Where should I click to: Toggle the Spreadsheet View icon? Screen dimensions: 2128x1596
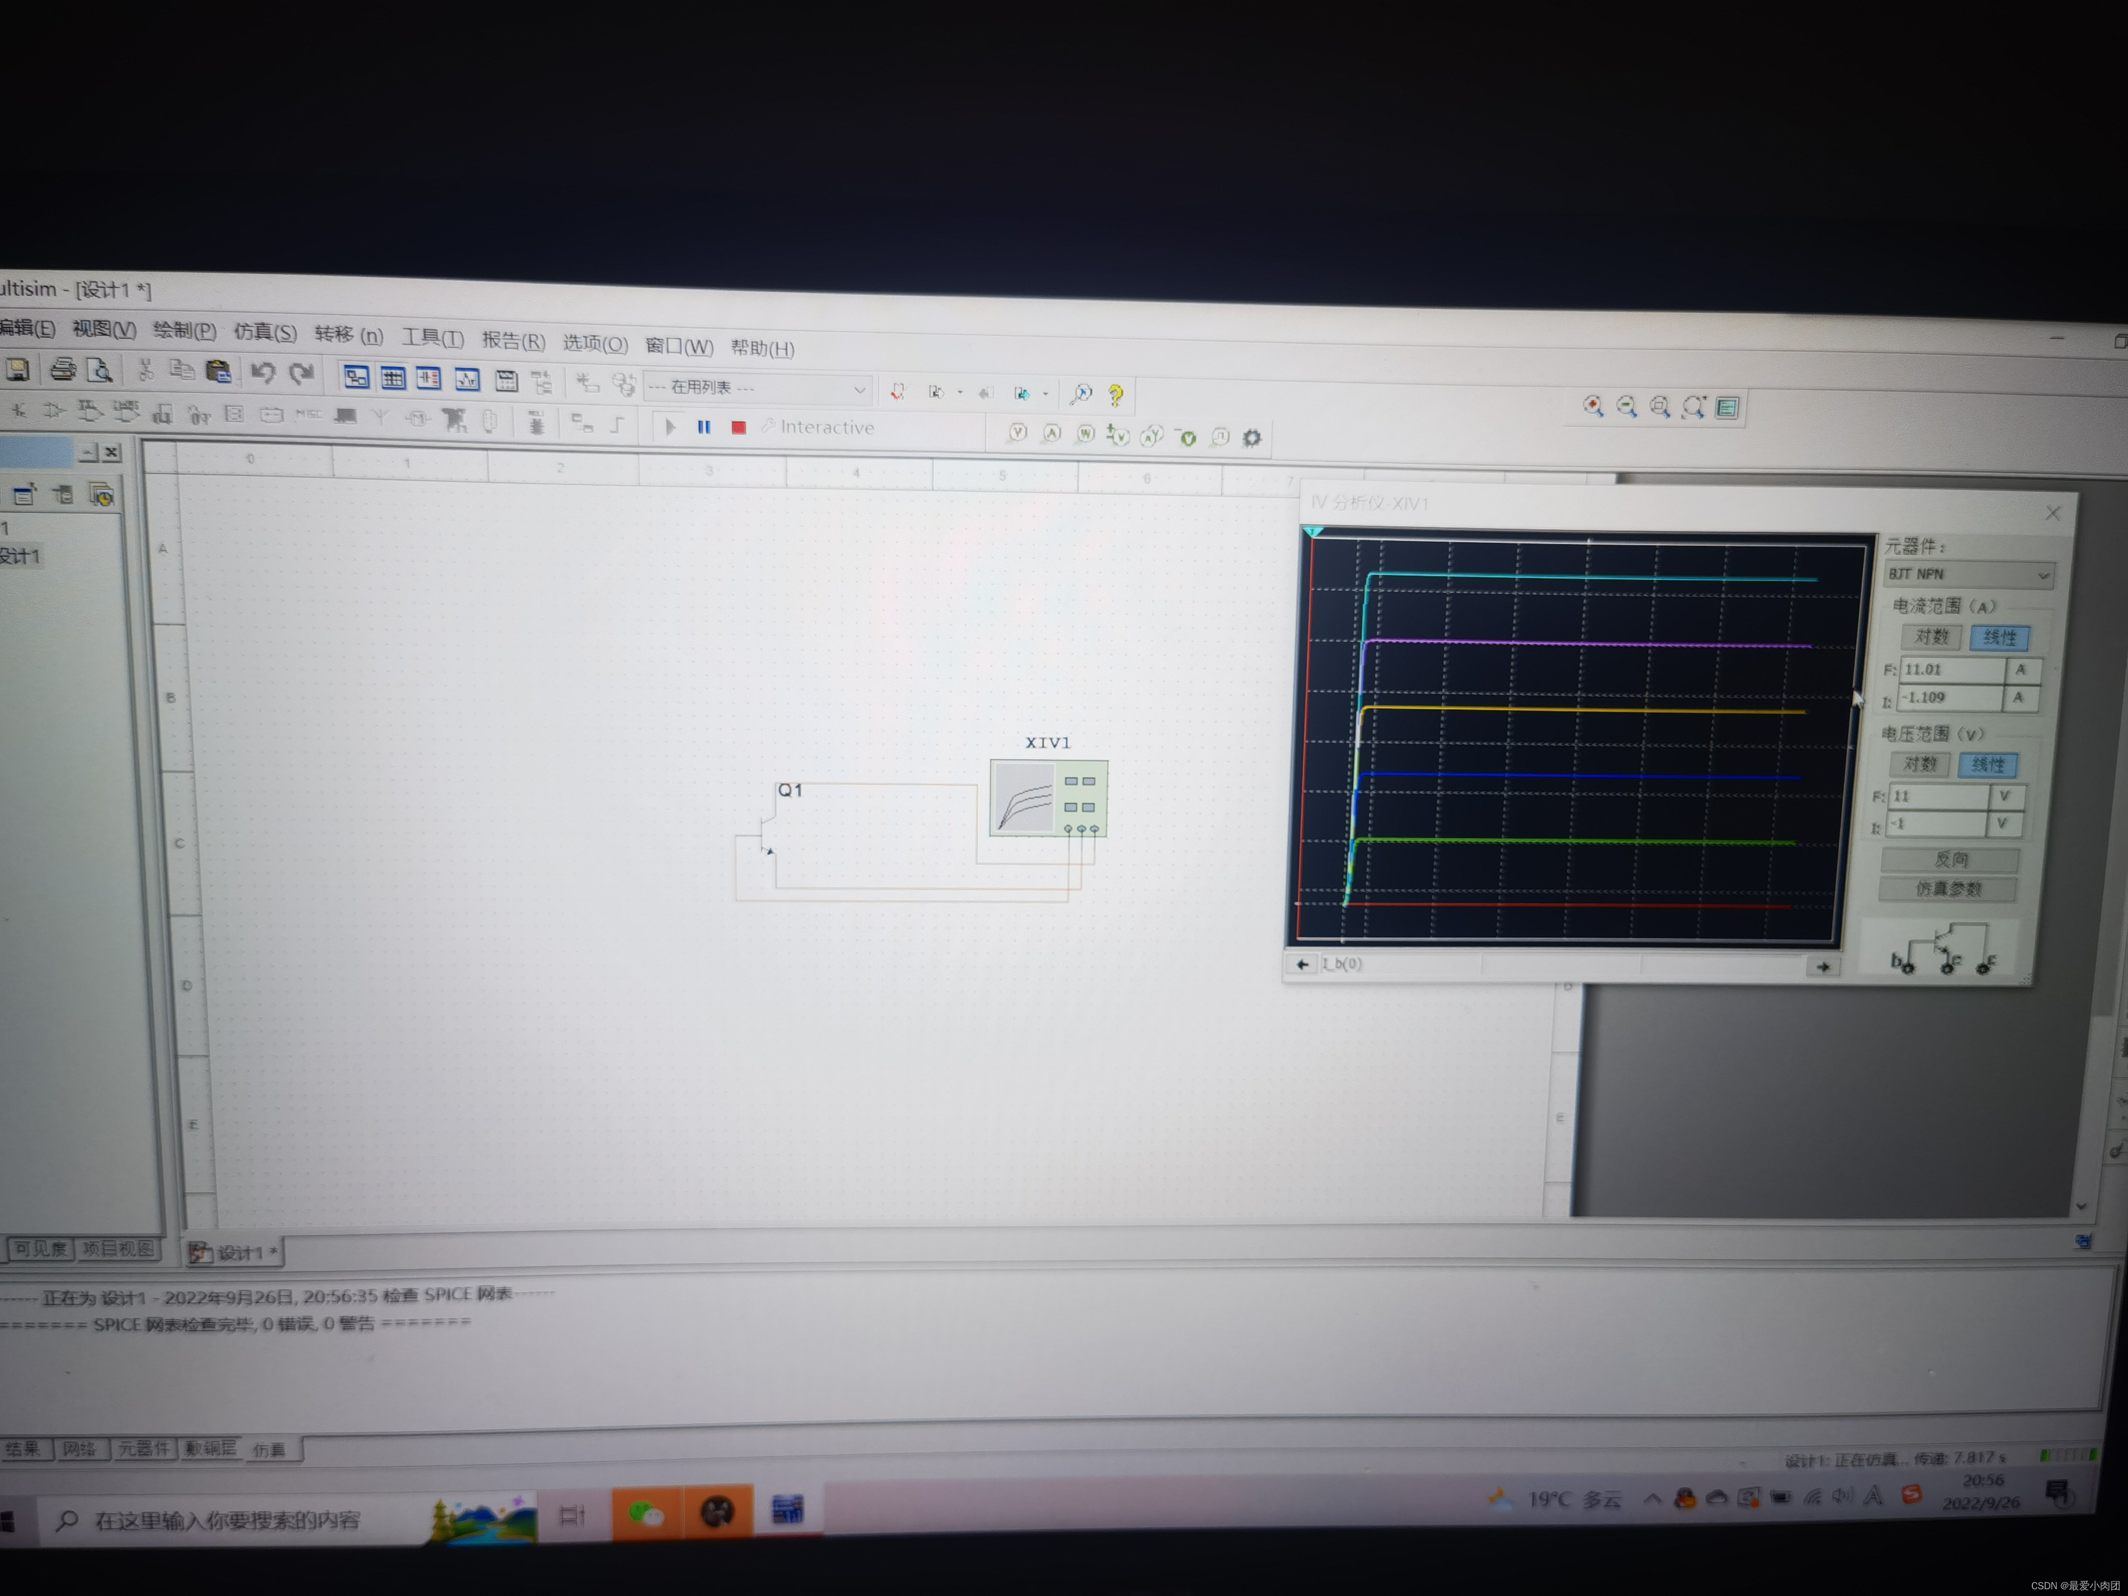pyautogui.click(x=393, y=378)
